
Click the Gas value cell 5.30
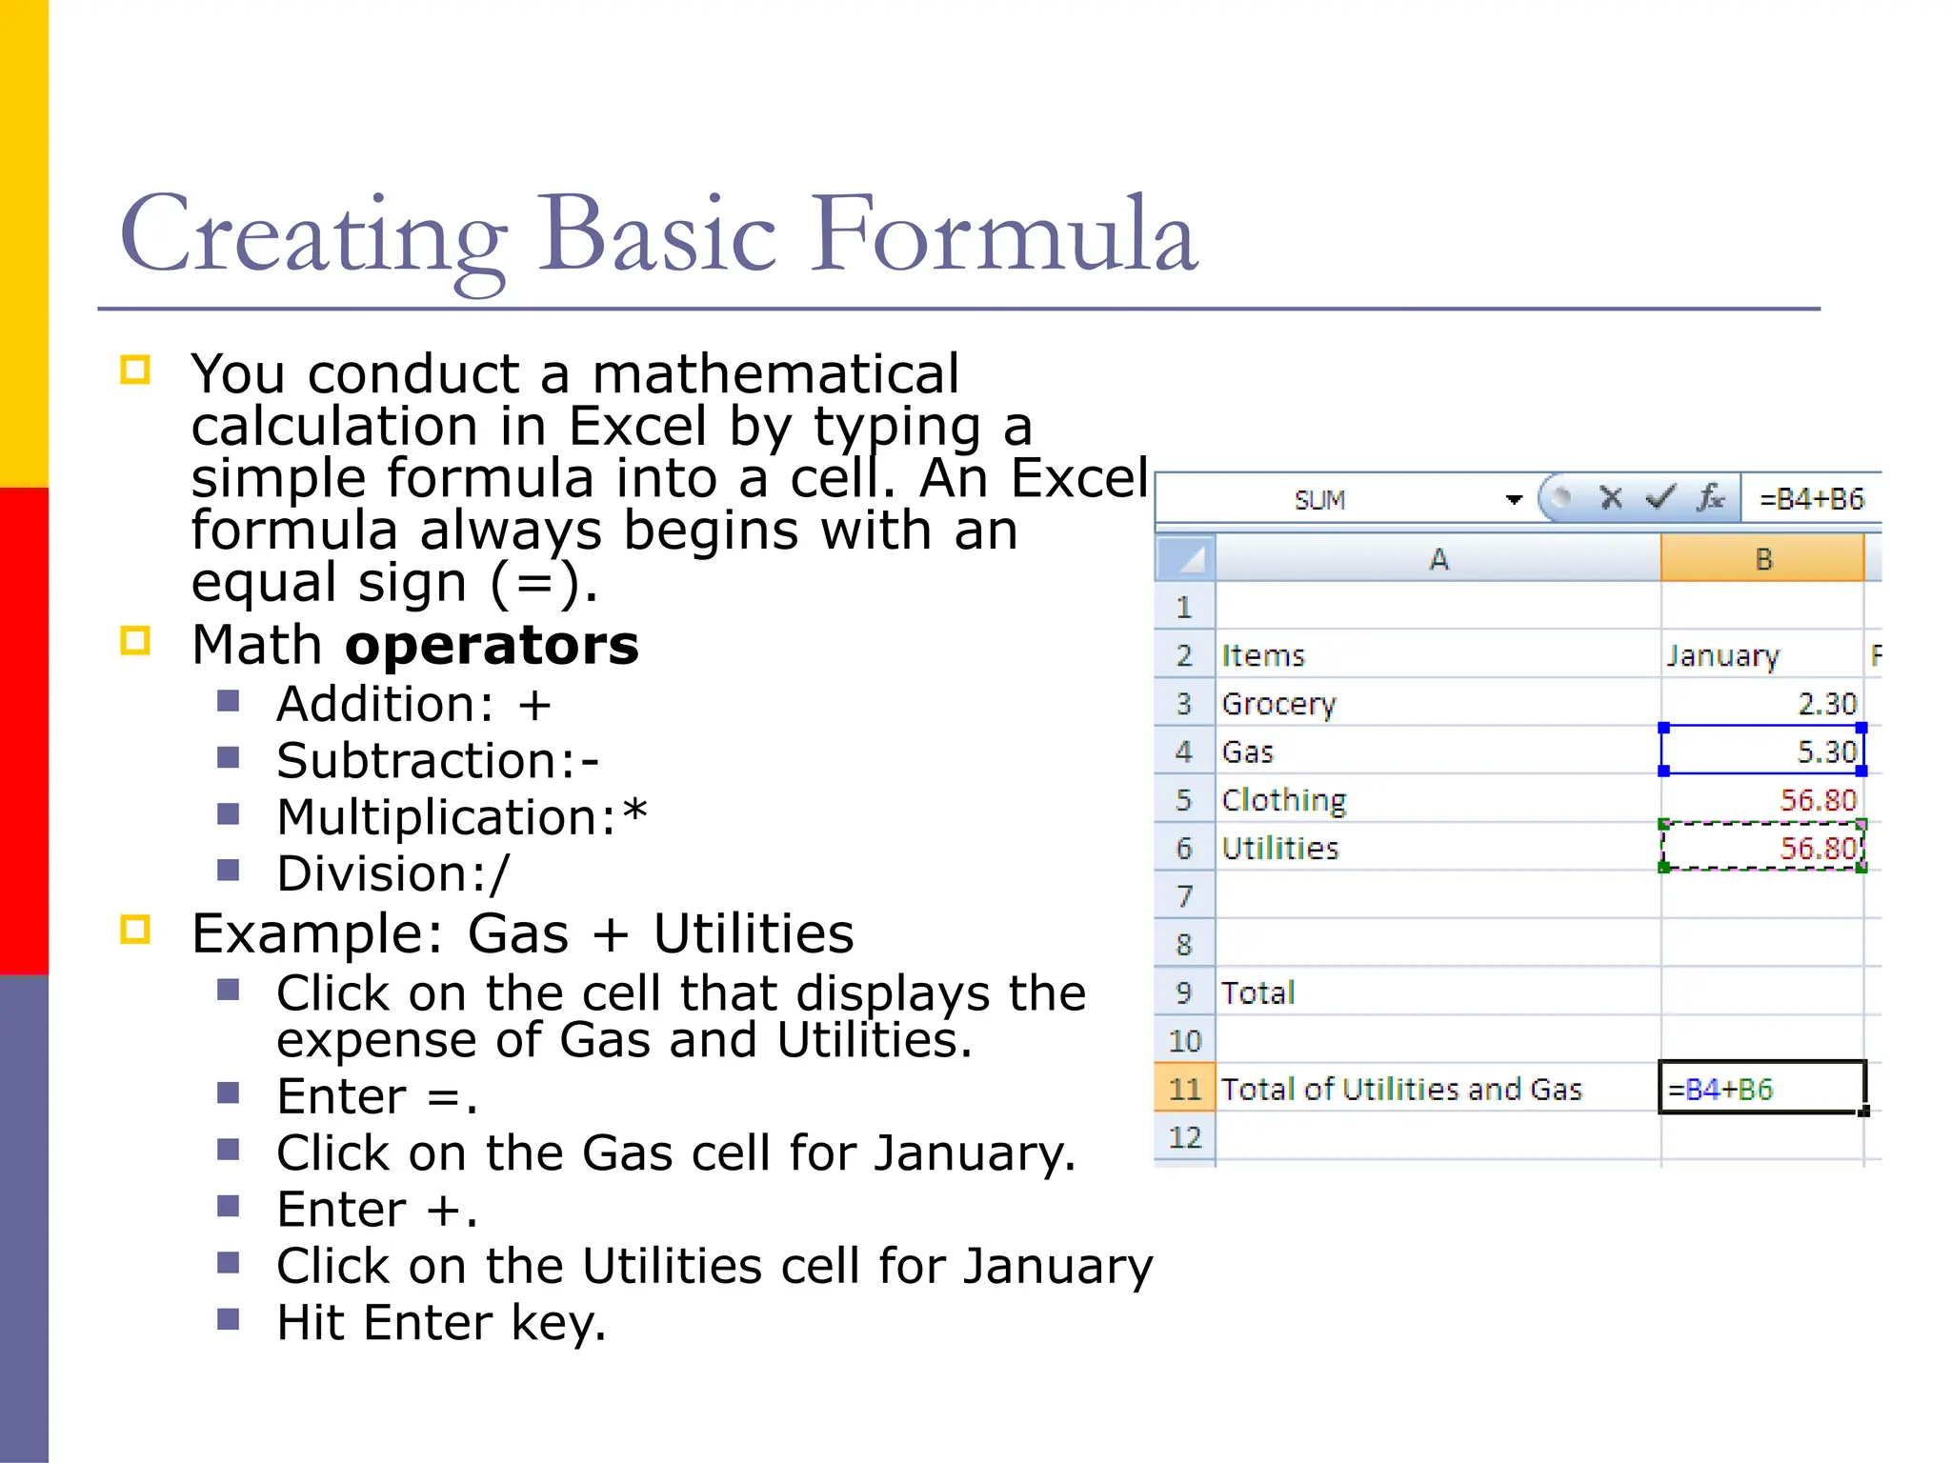coord(1762,752)
